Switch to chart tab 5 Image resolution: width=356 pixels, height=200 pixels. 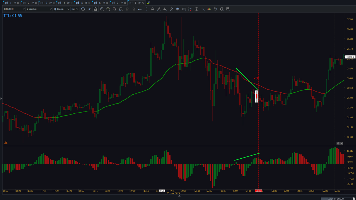pyautogui.click(x=82, y=3)
